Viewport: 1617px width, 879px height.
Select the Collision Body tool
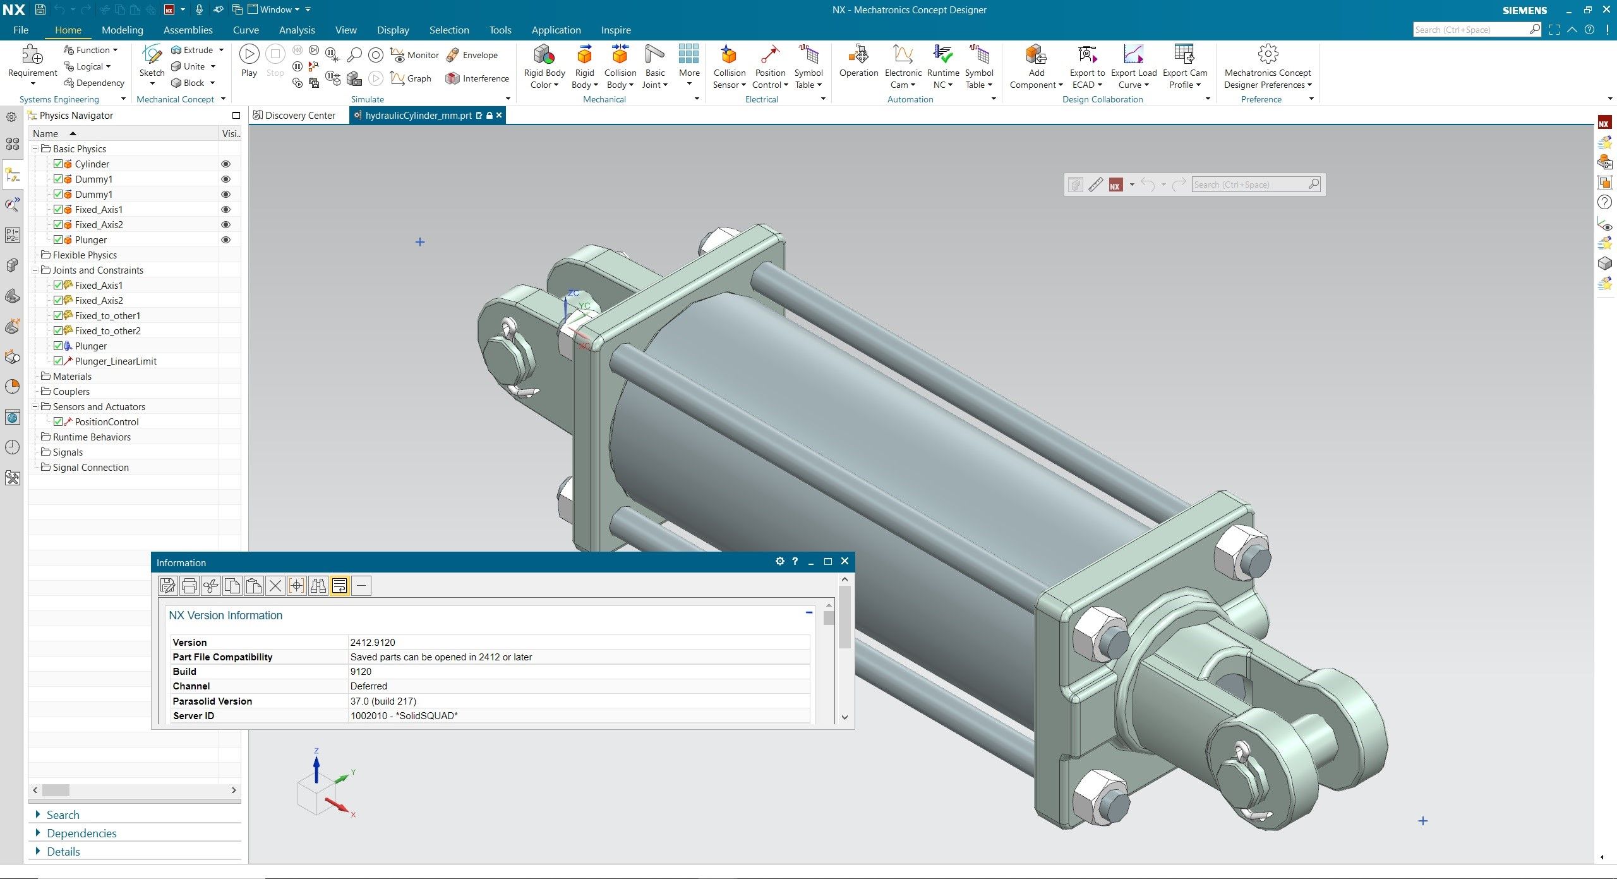620,56
